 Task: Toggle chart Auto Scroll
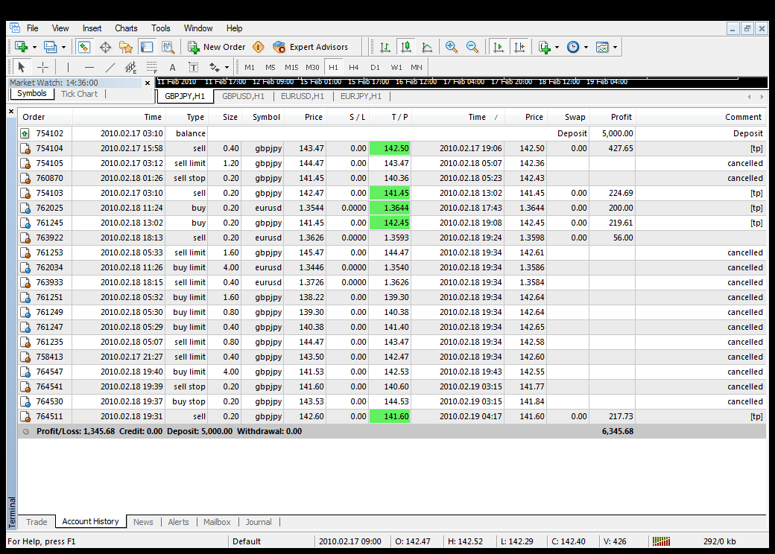499,47
